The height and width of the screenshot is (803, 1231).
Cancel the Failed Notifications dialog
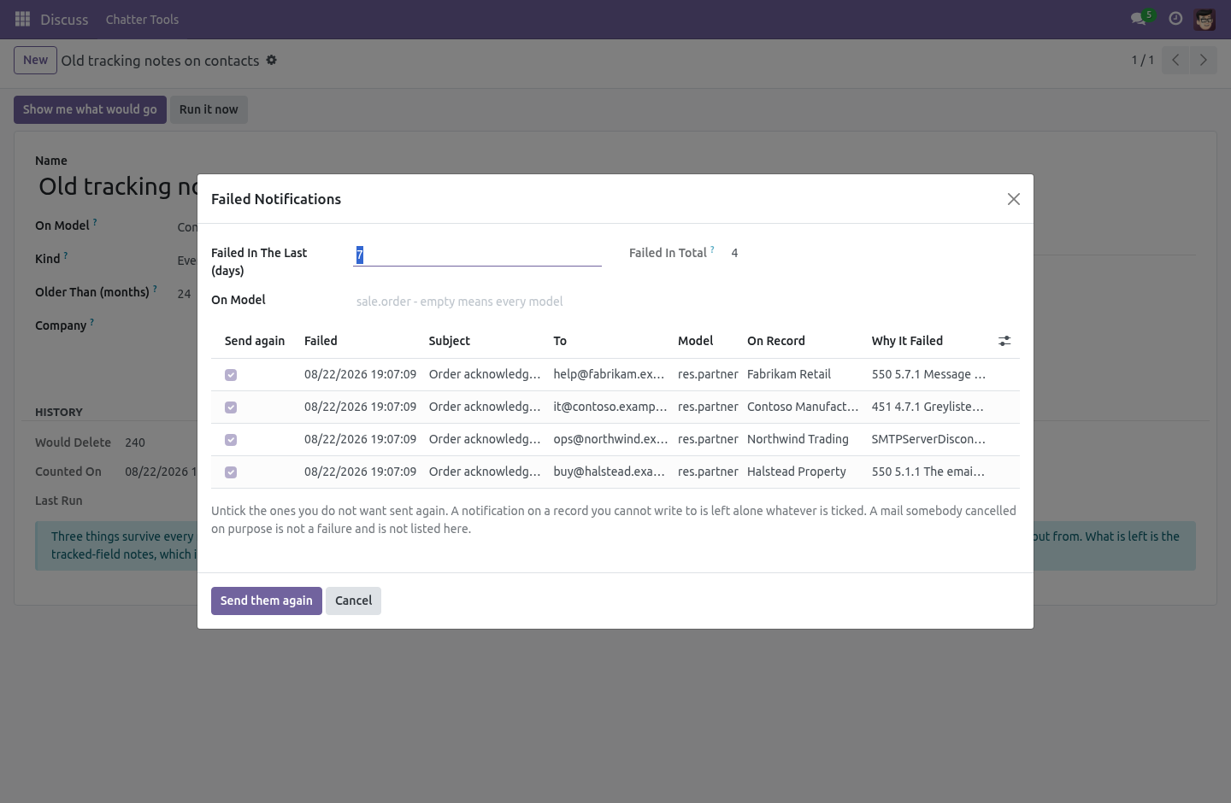(x=353, y=601)
